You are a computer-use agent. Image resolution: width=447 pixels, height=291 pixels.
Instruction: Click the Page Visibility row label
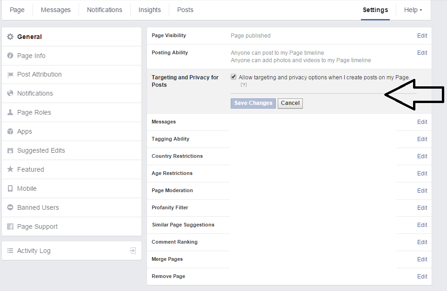pyautogui.click(x=169, y=36)
